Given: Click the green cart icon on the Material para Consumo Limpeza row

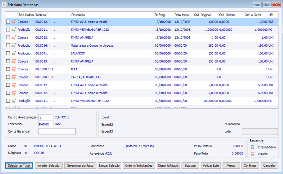Looking at the screenshot, I should (x=14, y=45).
